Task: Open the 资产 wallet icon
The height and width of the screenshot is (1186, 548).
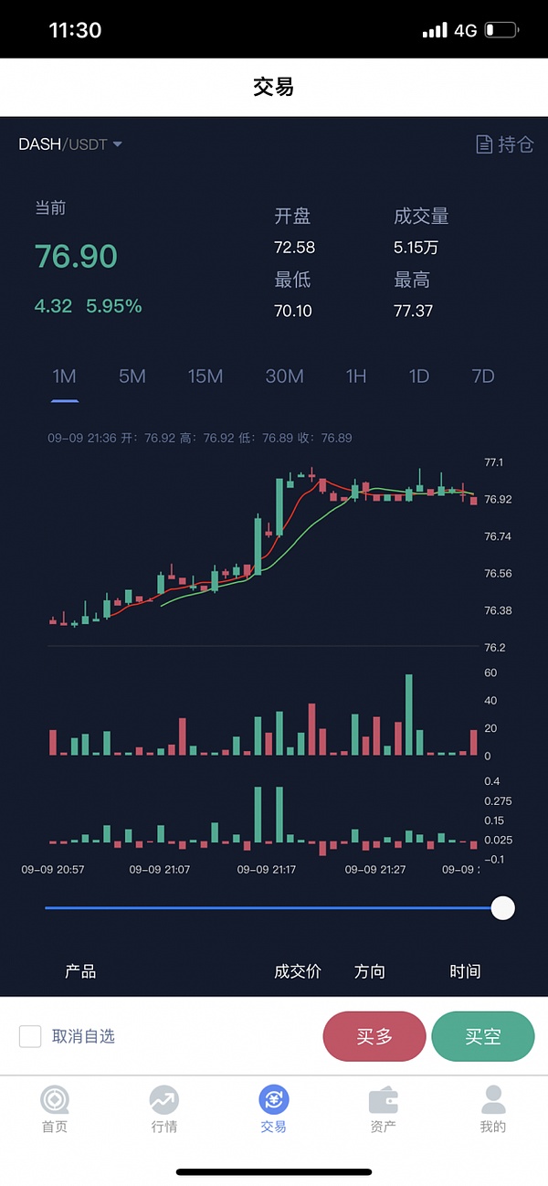Action: [x=384, y=1100]
